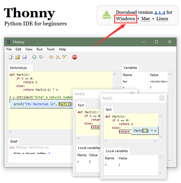Screen dimensions: 181x183
Task: Click the 4.1.4 version link
Action: coord(159,12)
